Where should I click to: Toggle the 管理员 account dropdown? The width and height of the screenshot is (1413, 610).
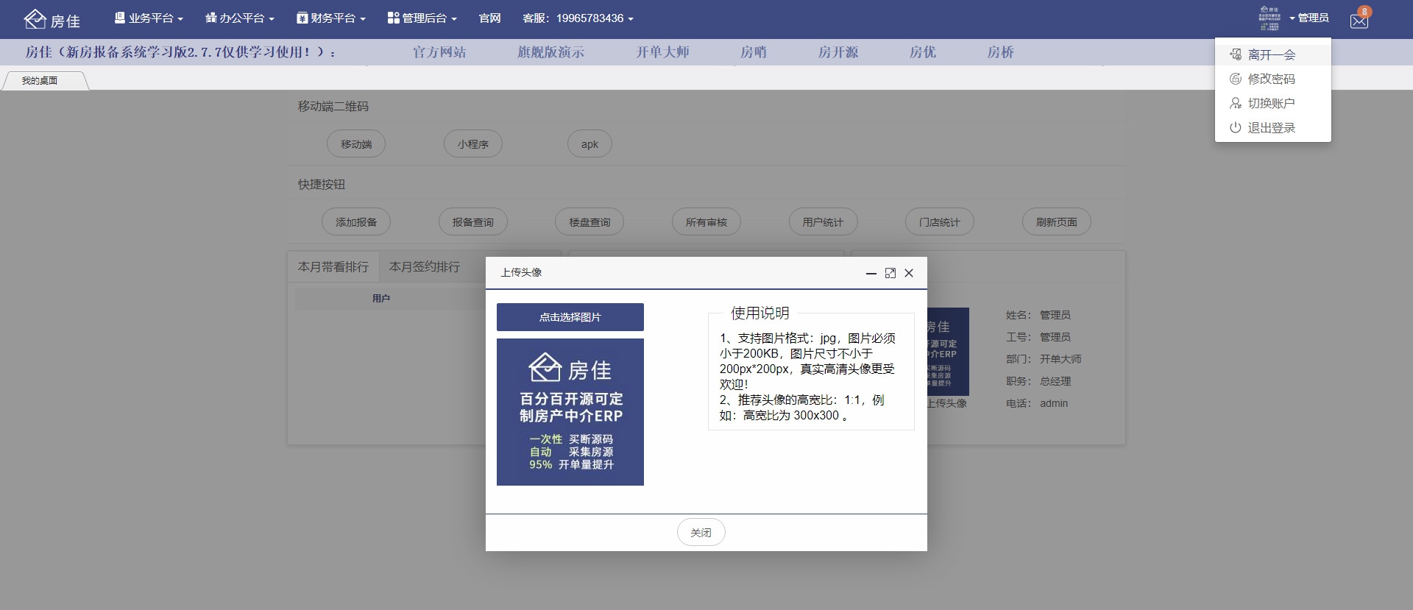(1309, 18)
